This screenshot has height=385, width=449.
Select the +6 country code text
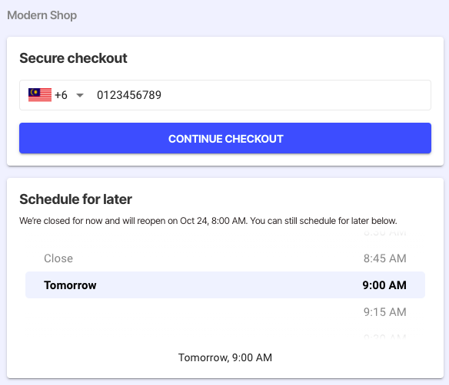point(61,95)
